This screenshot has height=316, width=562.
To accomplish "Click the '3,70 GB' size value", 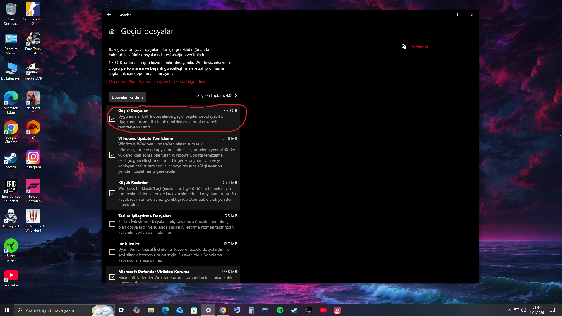I will [230, 111].
